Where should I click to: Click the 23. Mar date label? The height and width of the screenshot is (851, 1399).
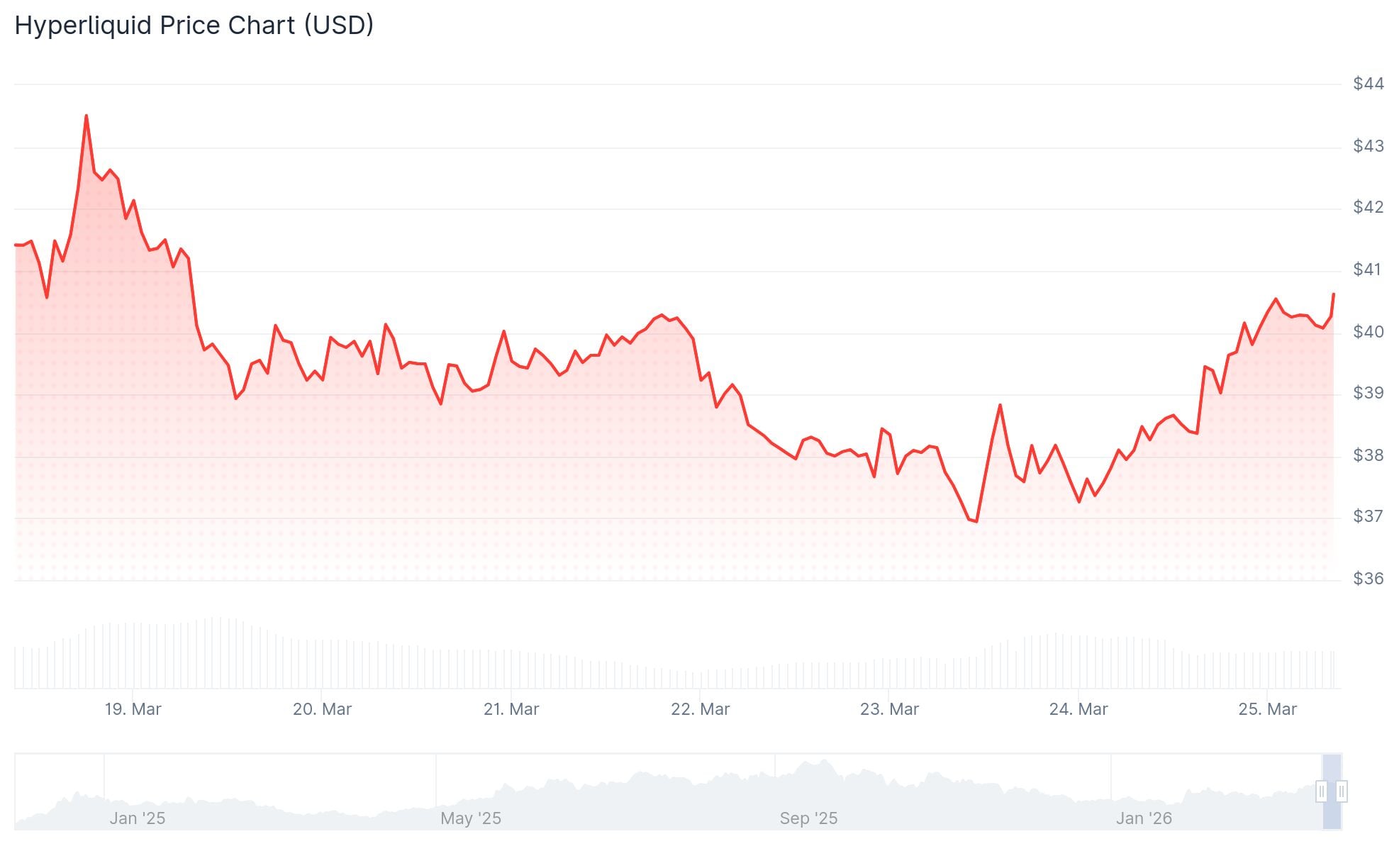tap(889, 709)
